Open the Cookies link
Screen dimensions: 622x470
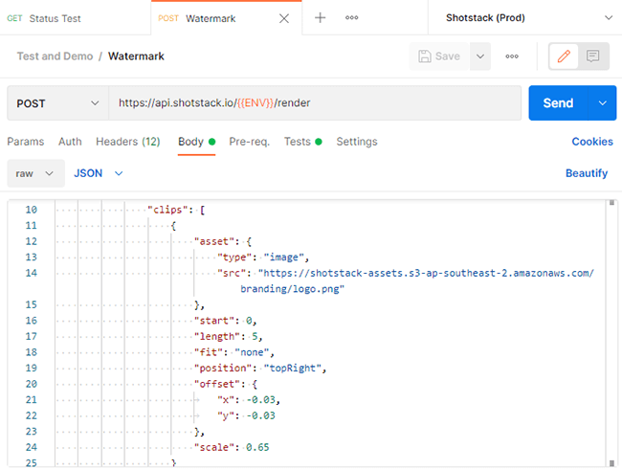click(x=591, y=142)
